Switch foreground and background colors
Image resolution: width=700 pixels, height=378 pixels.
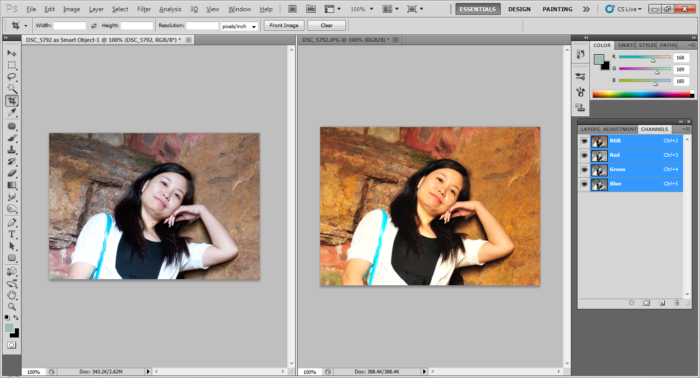click(16, 318)
